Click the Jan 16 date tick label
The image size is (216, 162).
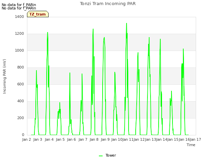coord(184,139)
